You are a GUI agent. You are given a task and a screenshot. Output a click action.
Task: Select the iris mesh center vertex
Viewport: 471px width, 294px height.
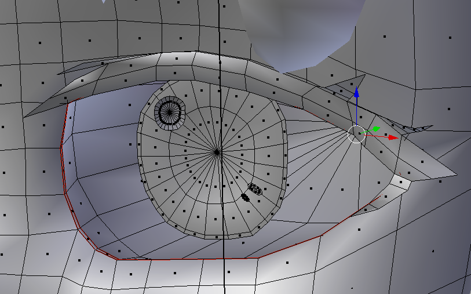217,153
